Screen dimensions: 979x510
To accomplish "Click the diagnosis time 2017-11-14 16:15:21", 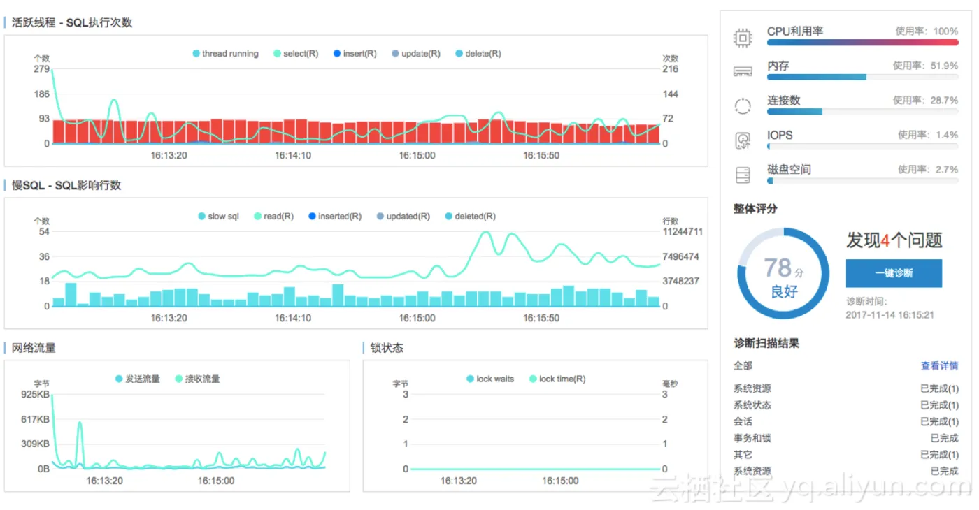I will tap(890, 315).
